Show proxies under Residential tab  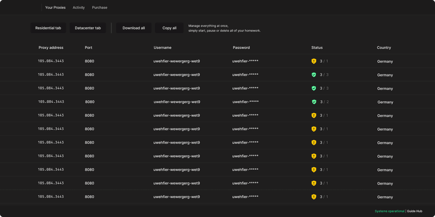pyautogui.click(x=48, y=28)
